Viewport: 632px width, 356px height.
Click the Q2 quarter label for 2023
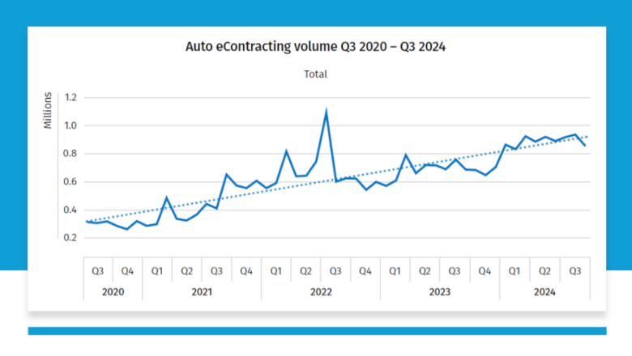[425, 271]
